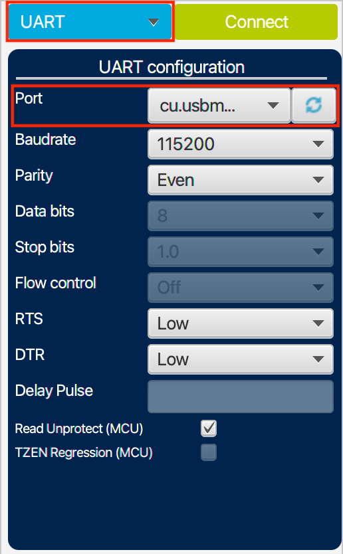
Task: Click the arrow icon on the DTR combo
Action: coord(318,359)
